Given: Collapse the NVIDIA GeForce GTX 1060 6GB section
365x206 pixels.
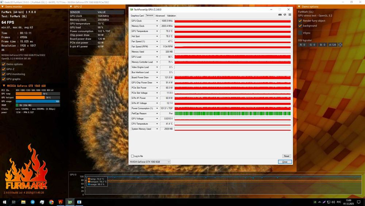Looking at the screenshot, I should (4, 86).
